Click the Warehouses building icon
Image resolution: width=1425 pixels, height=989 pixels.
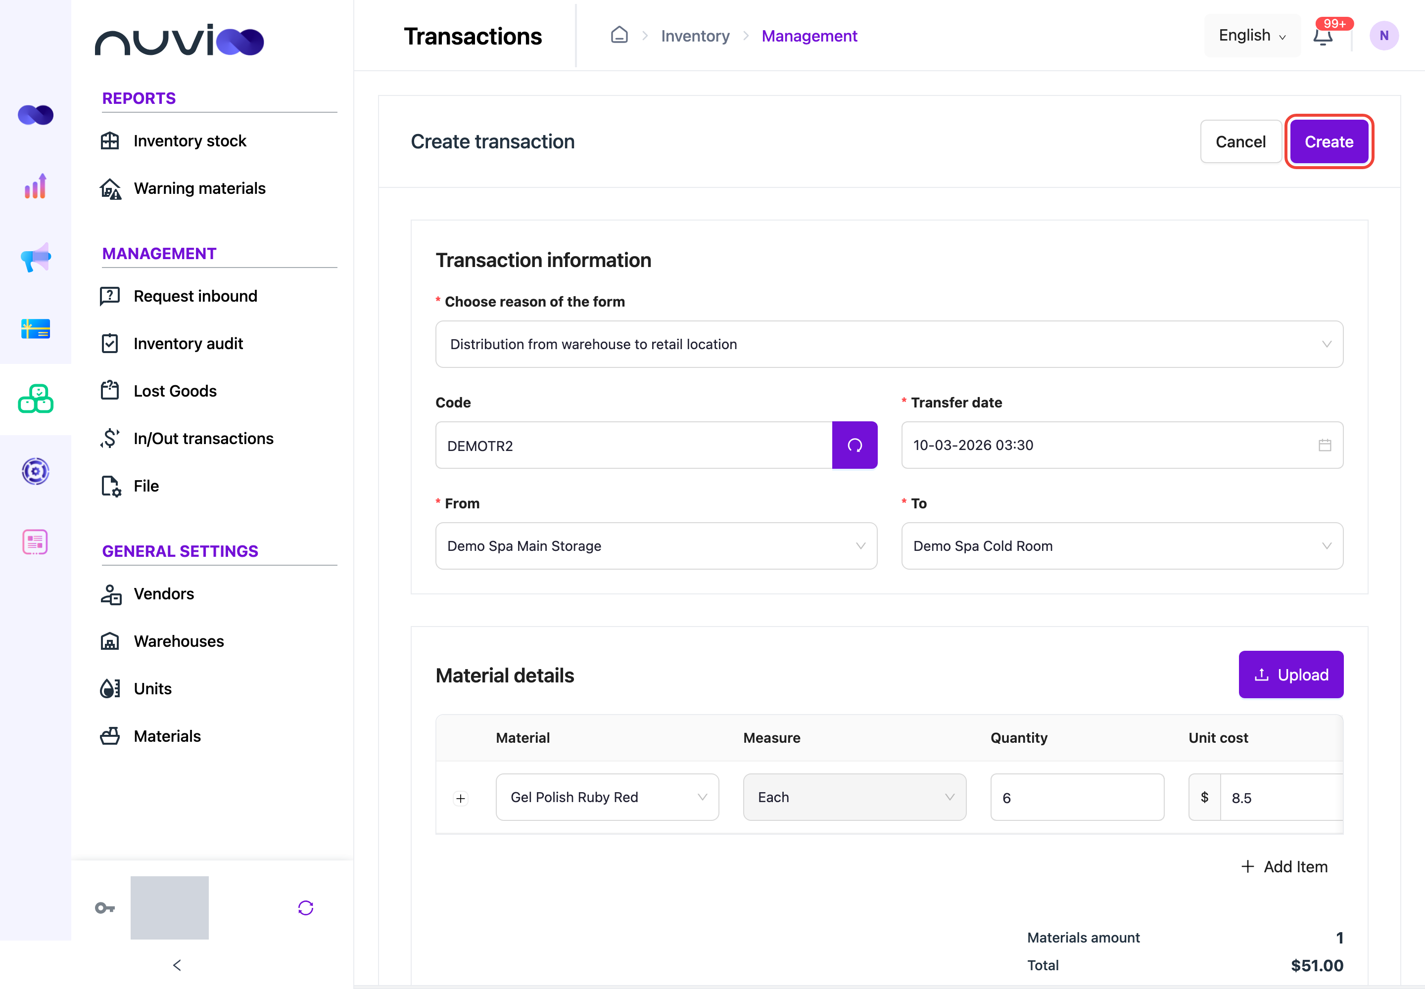(x=110, y=641)
